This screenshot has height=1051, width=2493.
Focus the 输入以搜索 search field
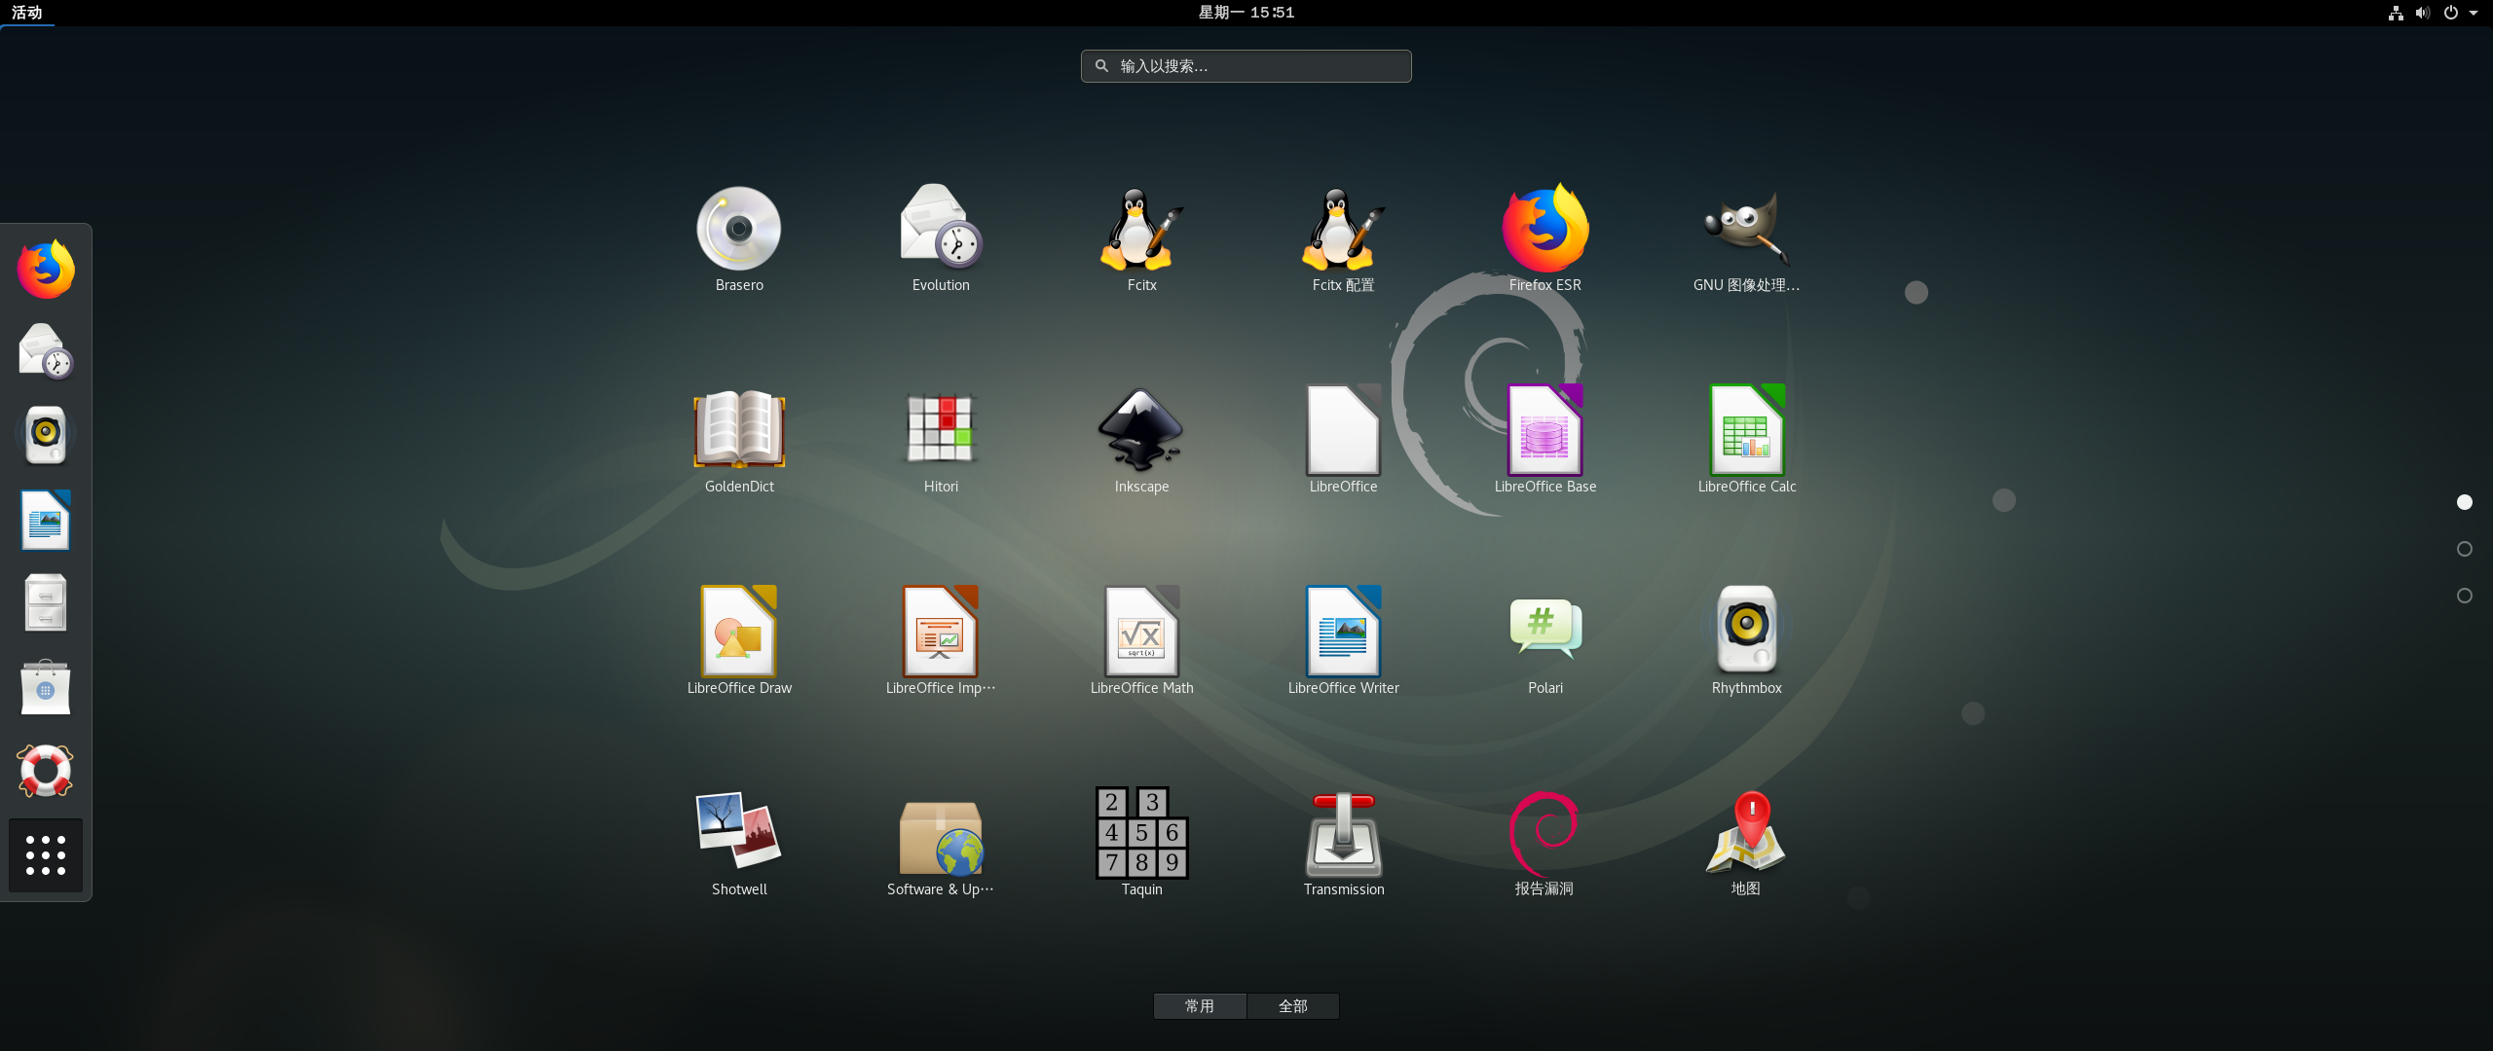[1246, 66]
